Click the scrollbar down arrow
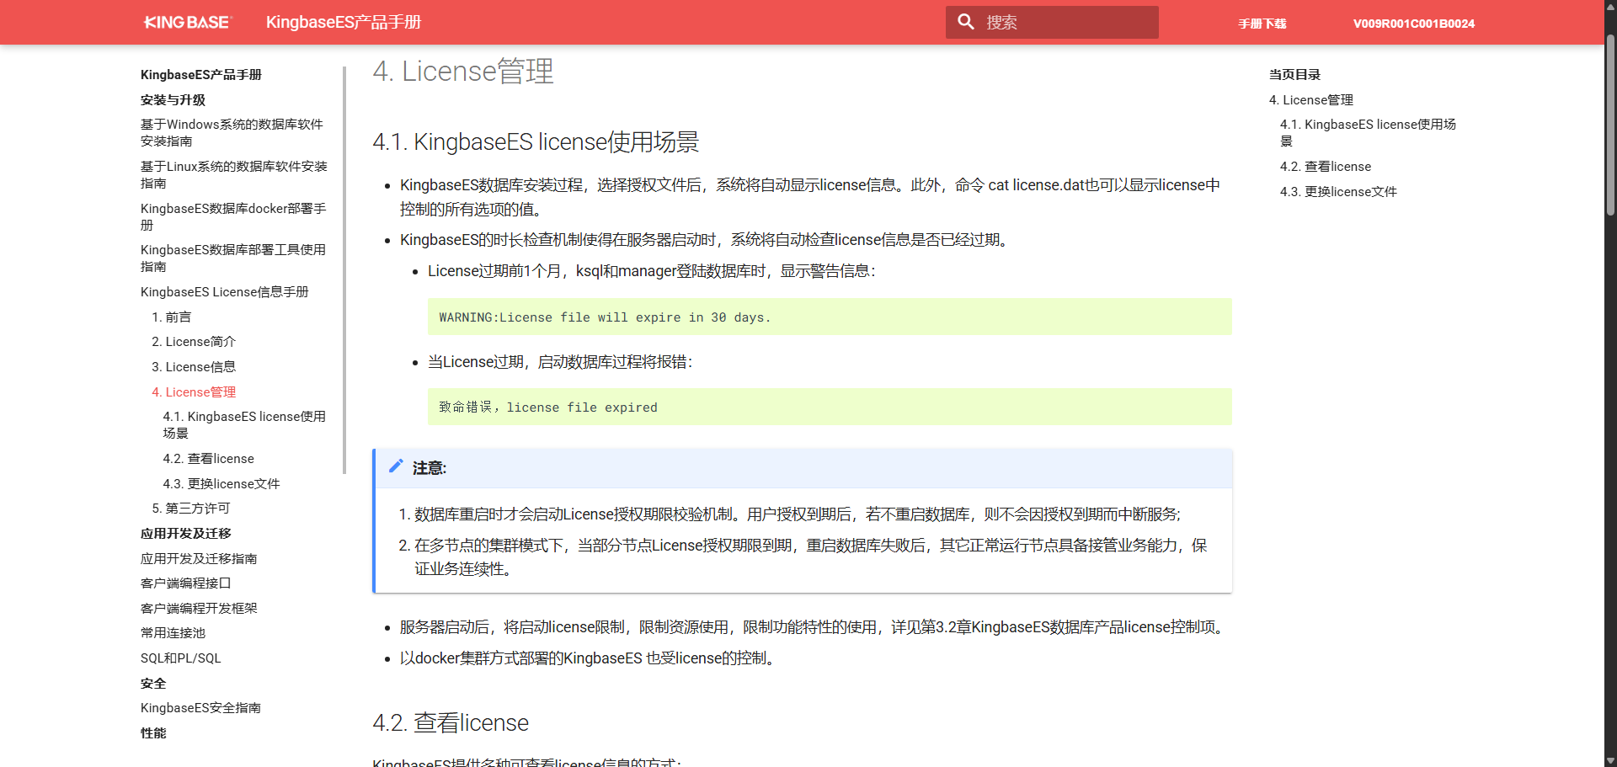The image size is (1617, 767). 1609,759
